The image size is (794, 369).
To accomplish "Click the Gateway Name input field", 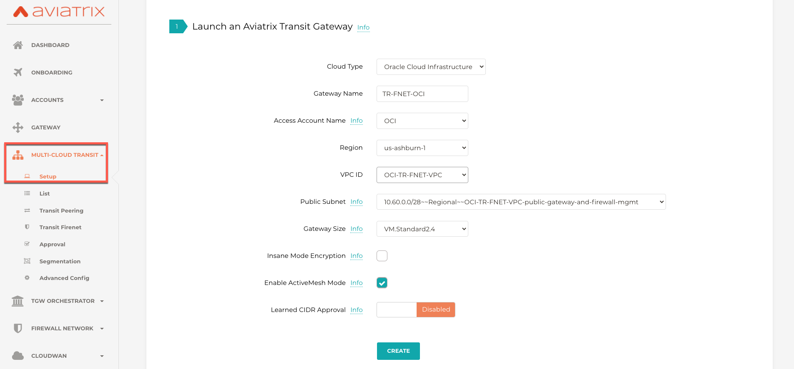I will pos(422,94).
